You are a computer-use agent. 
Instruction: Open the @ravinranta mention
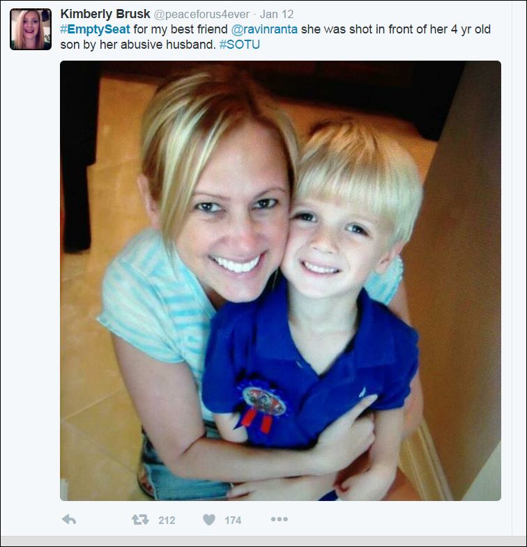point(264,29)
